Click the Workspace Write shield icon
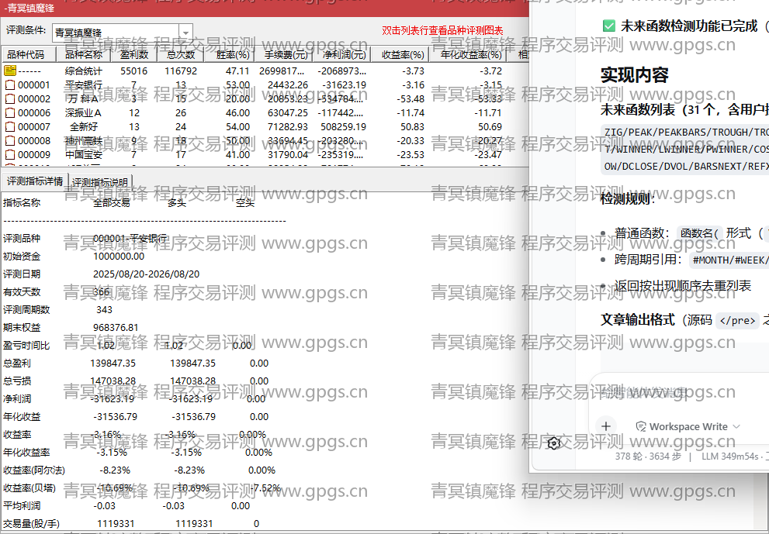This screenshot has width=769, height=534. tap(640, 427)
